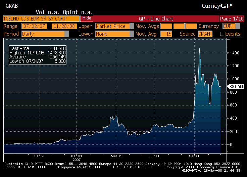Open the Lower None dropdown
The image size is (247, 177).
[132, 34]
